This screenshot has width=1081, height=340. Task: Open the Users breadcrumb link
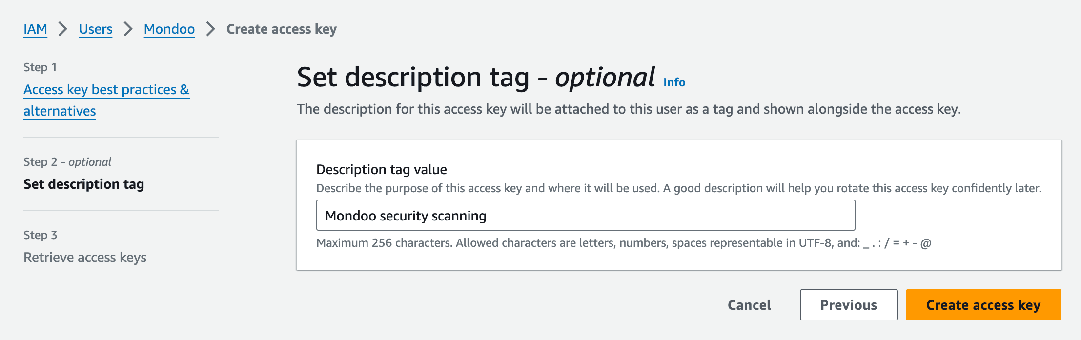coord(95,29)
